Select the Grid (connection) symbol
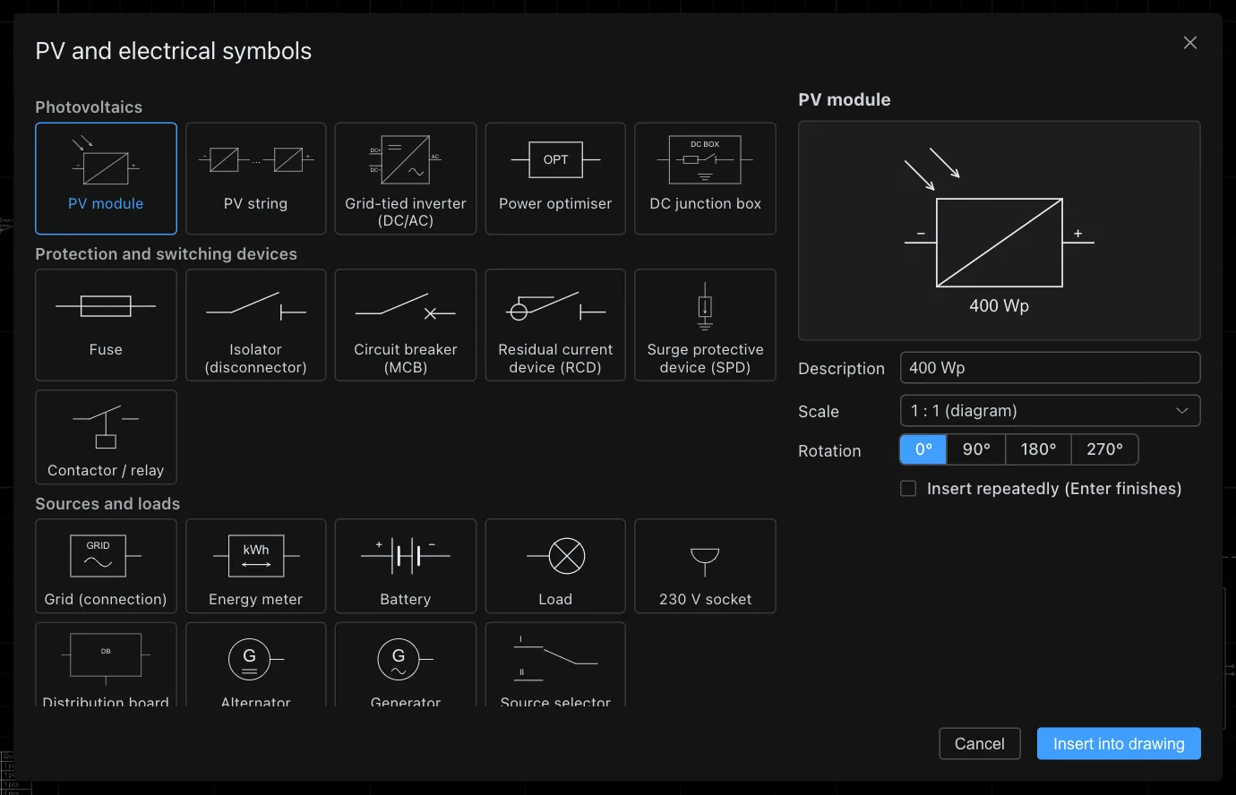1236x795 pixels. 106,566
